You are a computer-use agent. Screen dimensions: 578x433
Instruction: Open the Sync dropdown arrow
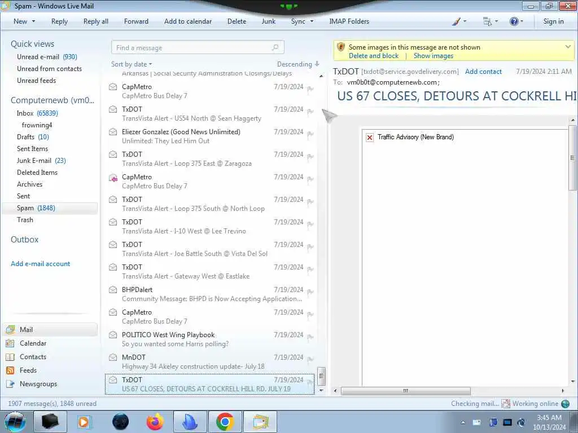pyautogui.click(x=312, y=21)
